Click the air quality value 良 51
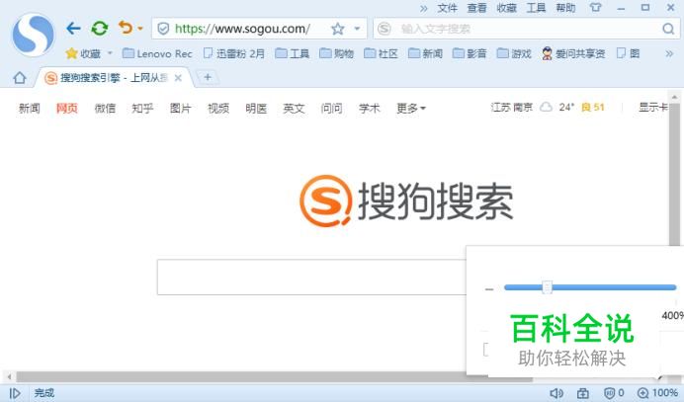The height and width of the screenshot is (402, 684). pos(593,108)
